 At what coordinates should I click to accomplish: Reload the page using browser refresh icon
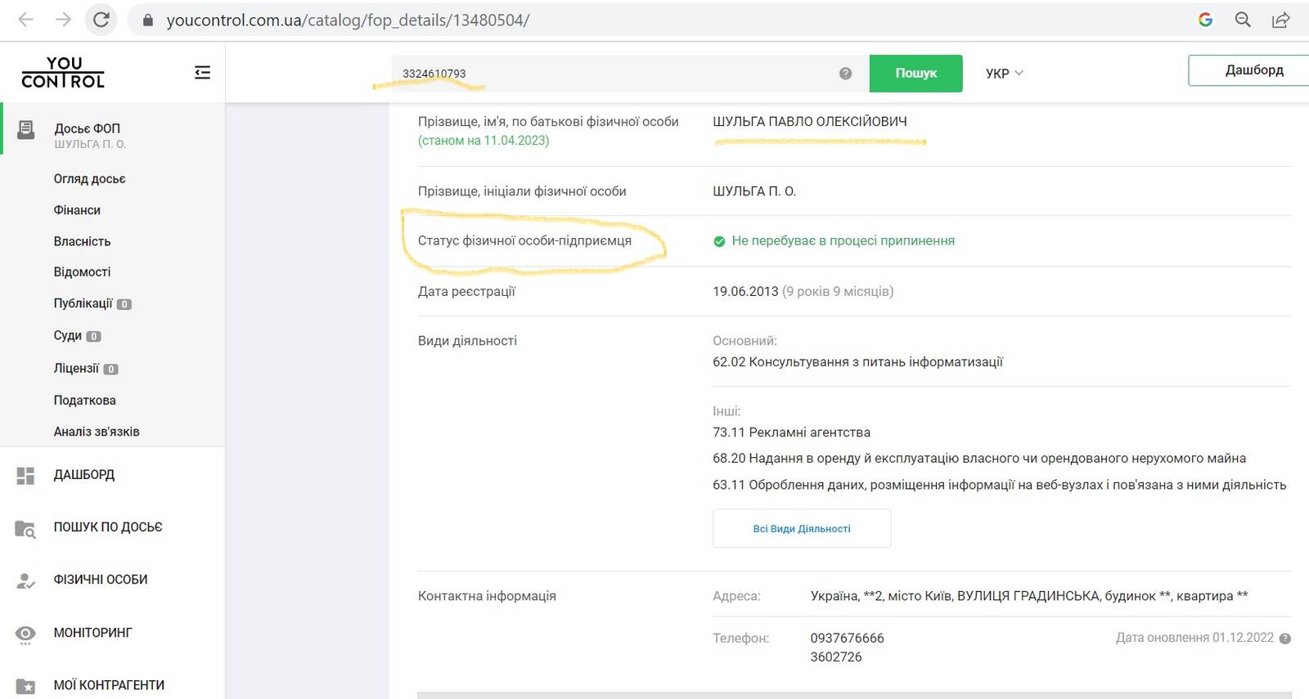coord(101,20)
